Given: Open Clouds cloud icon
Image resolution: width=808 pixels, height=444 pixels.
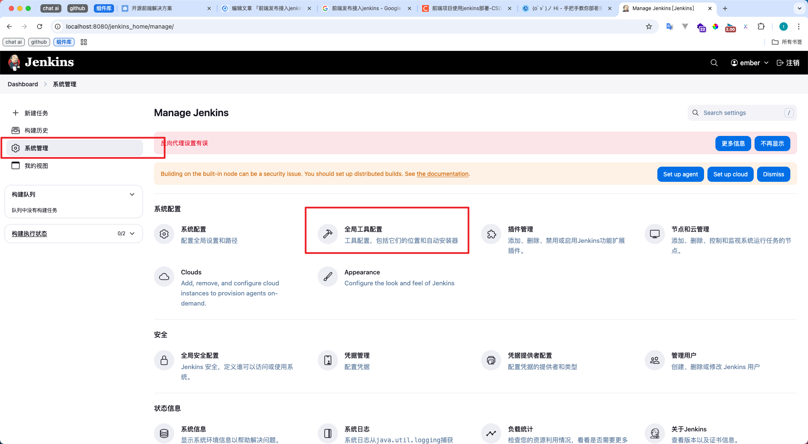Looking at the screenshot, I should (x=164, y=277).
